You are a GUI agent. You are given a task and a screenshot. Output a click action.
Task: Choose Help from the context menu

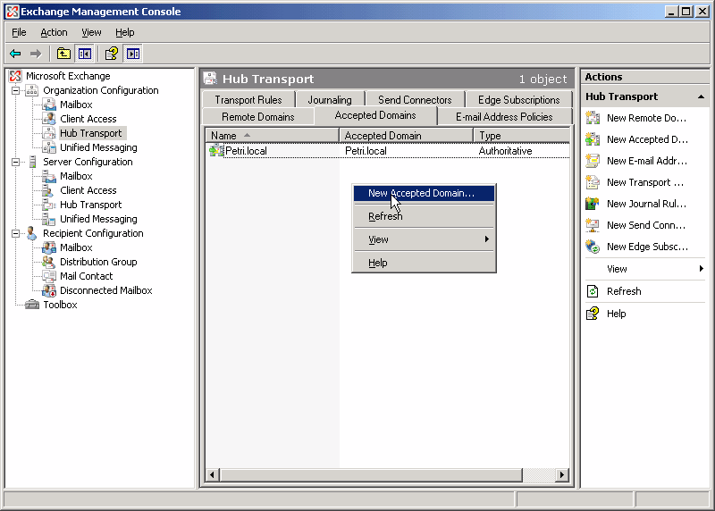point(424,263)
